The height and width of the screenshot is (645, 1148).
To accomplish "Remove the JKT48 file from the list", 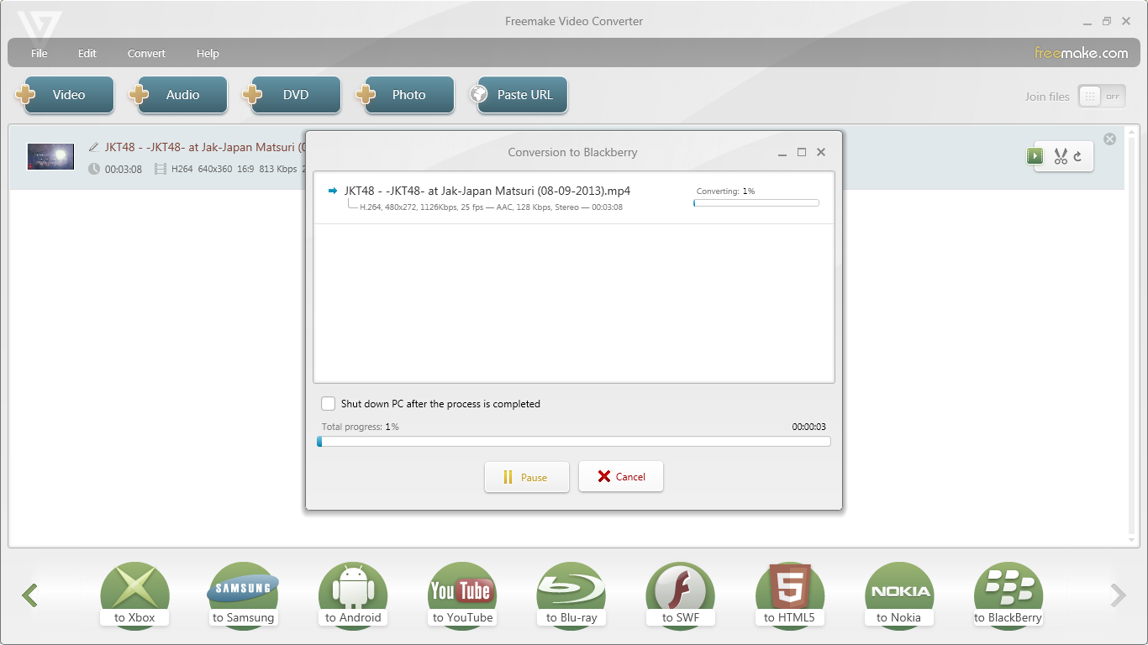I will [1110, 139].
